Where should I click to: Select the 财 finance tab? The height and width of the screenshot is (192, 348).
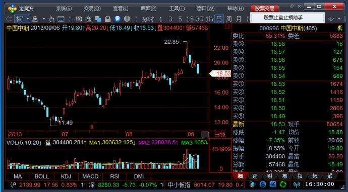270,176
